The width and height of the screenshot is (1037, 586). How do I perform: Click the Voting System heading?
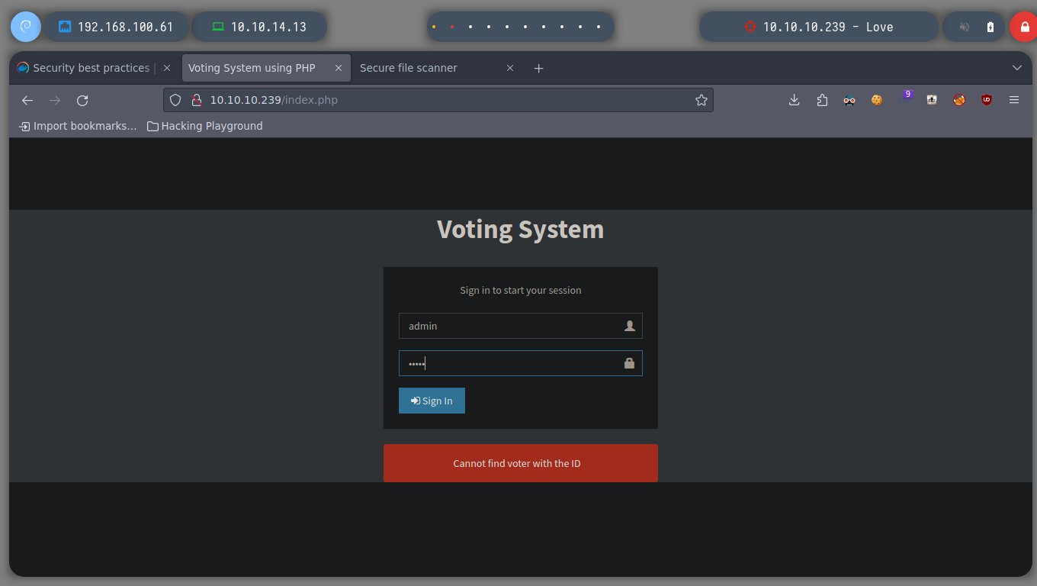coord(520,229)
